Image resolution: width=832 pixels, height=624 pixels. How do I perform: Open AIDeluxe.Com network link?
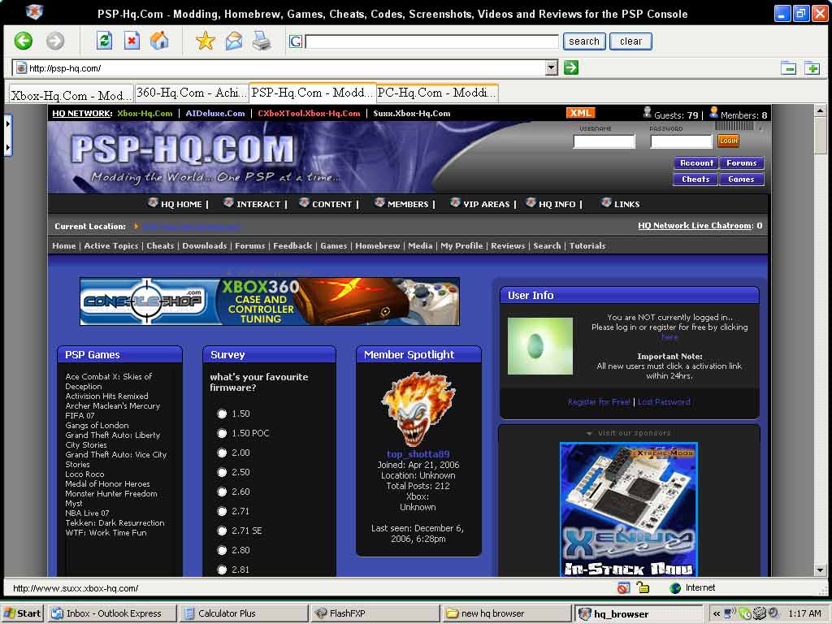tap(214, 113)
